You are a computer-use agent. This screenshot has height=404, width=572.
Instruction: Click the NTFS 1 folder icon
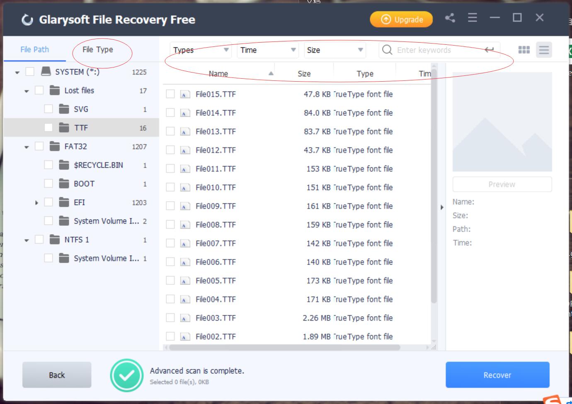55,239
